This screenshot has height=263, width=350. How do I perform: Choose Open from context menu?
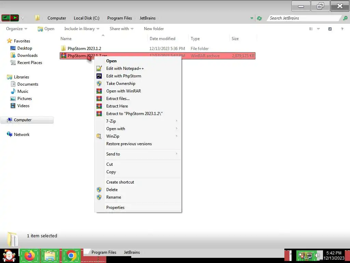[x=138, y=61]
